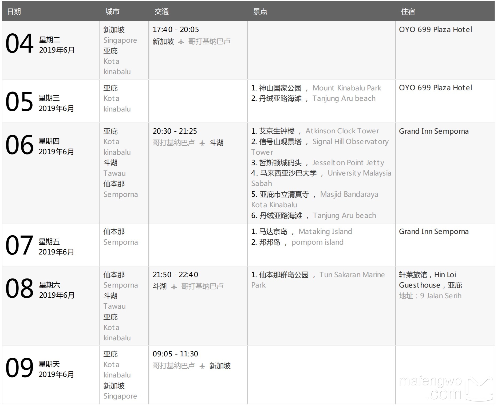The width and height of the screenshot is (497, 406).
Task: Click 哥打基纳巴卢 destination on day 04 flight
Action: click(210, 41)
